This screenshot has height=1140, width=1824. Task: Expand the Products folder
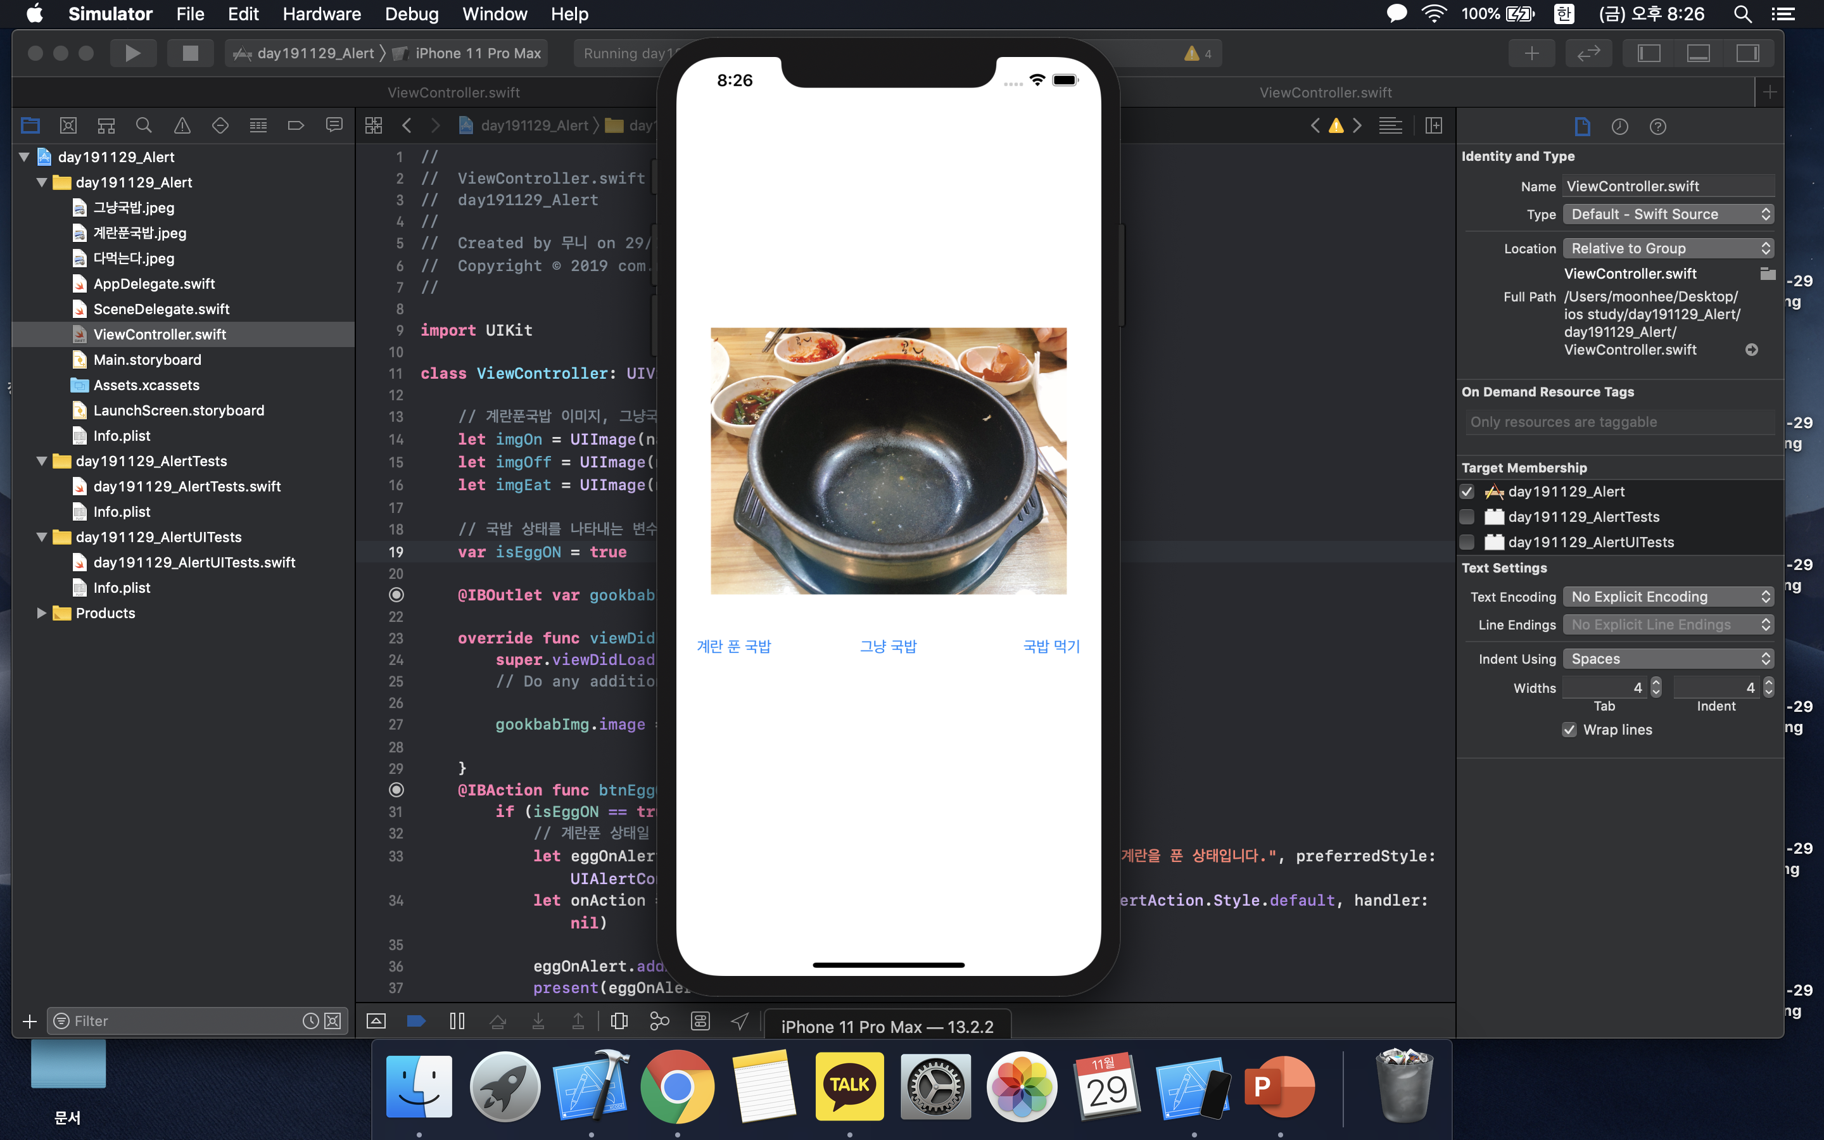click(41, 613)
